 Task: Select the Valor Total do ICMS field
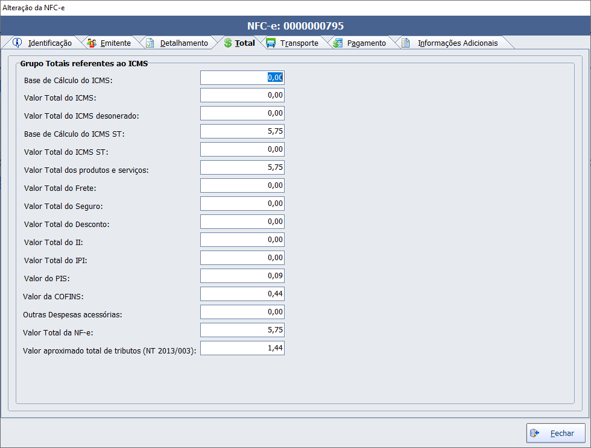coord(242,96)
